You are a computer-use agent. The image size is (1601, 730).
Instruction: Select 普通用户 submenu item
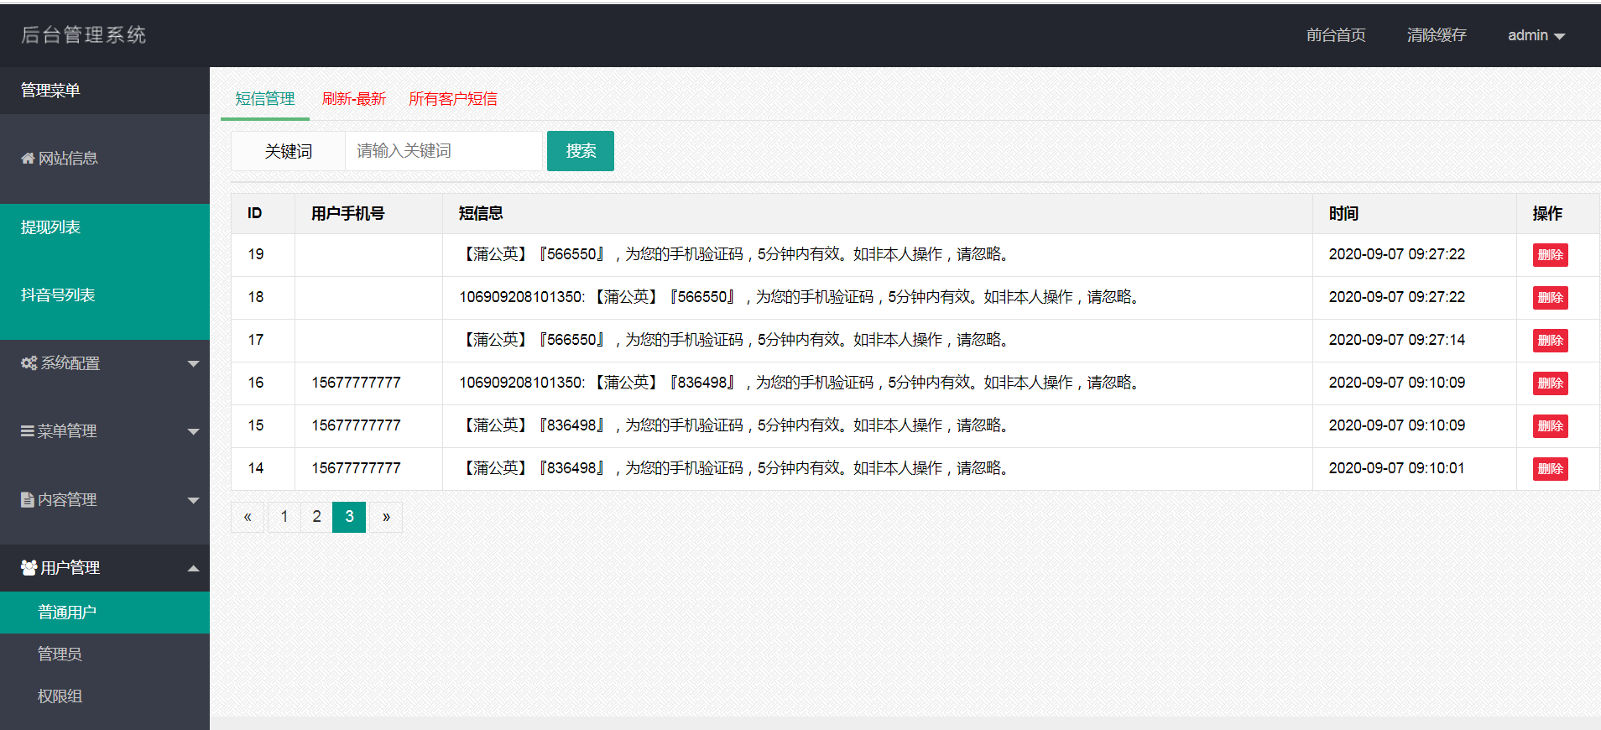(x=105, y=613)
